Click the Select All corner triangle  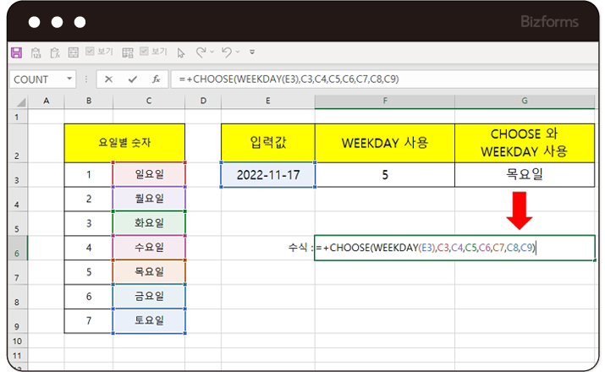(x=21, y=101)
